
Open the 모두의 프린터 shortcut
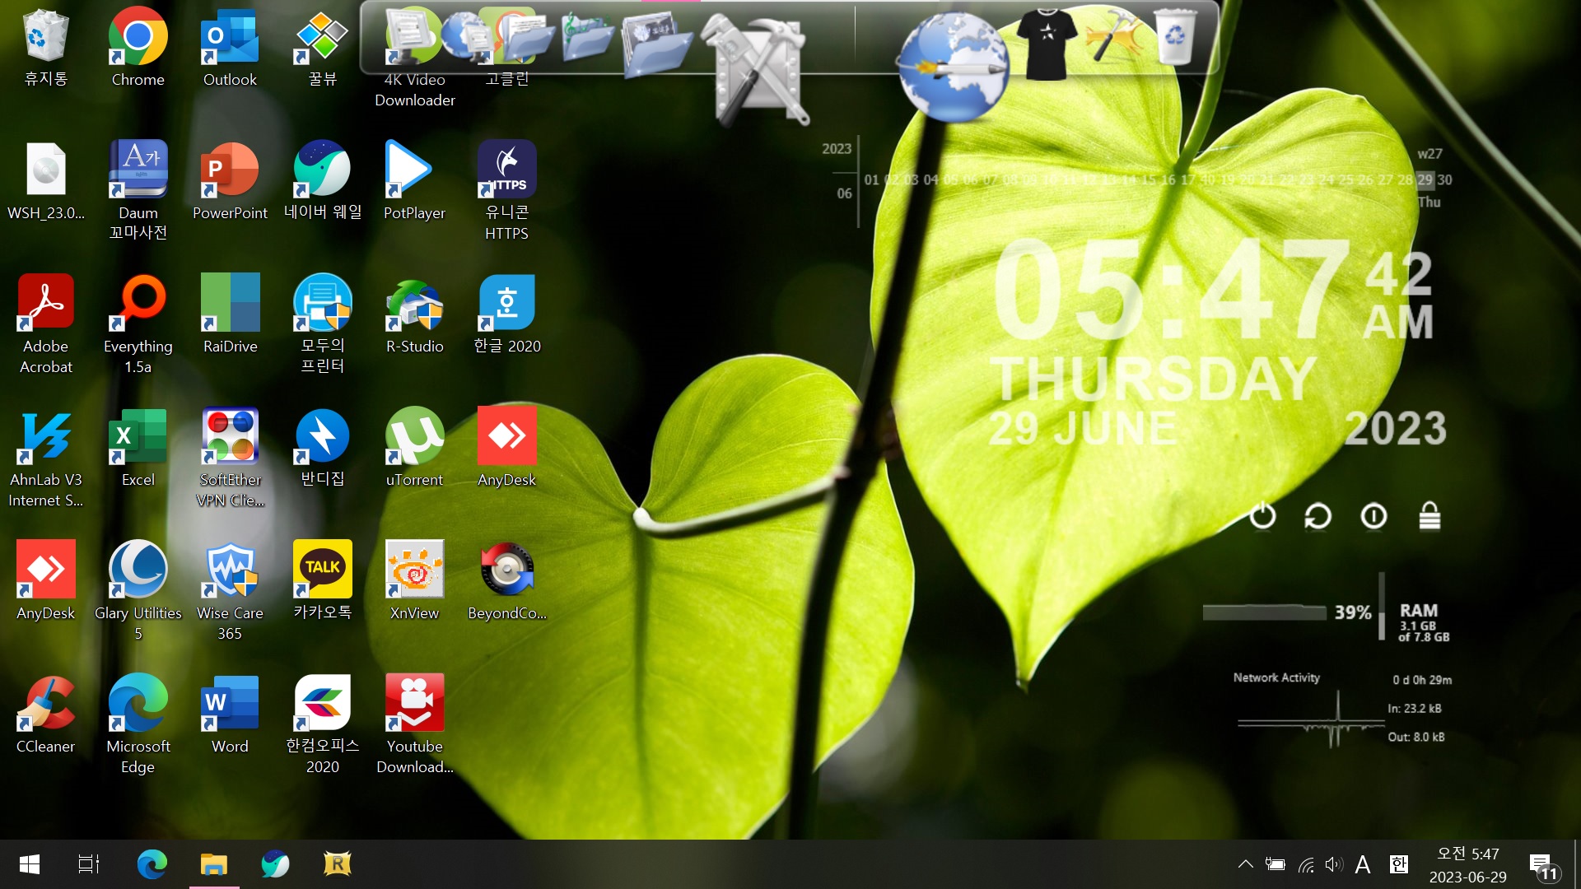(x=322, y=324)
